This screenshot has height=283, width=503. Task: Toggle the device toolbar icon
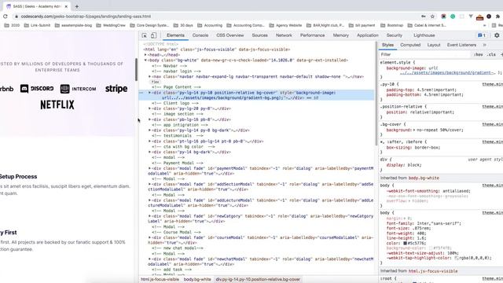(154, 35)
